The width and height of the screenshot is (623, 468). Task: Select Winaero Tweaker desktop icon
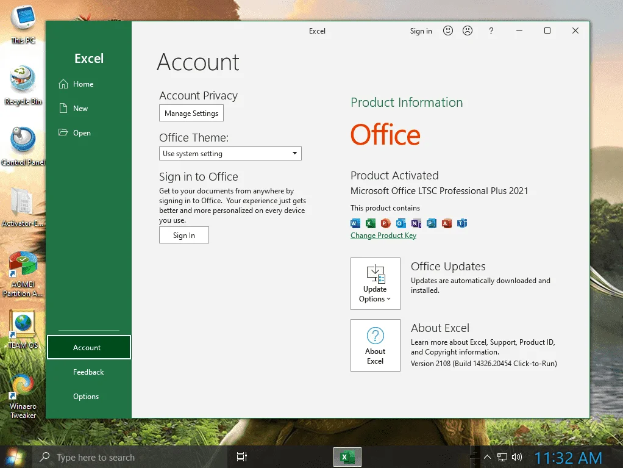click(23, 397)
